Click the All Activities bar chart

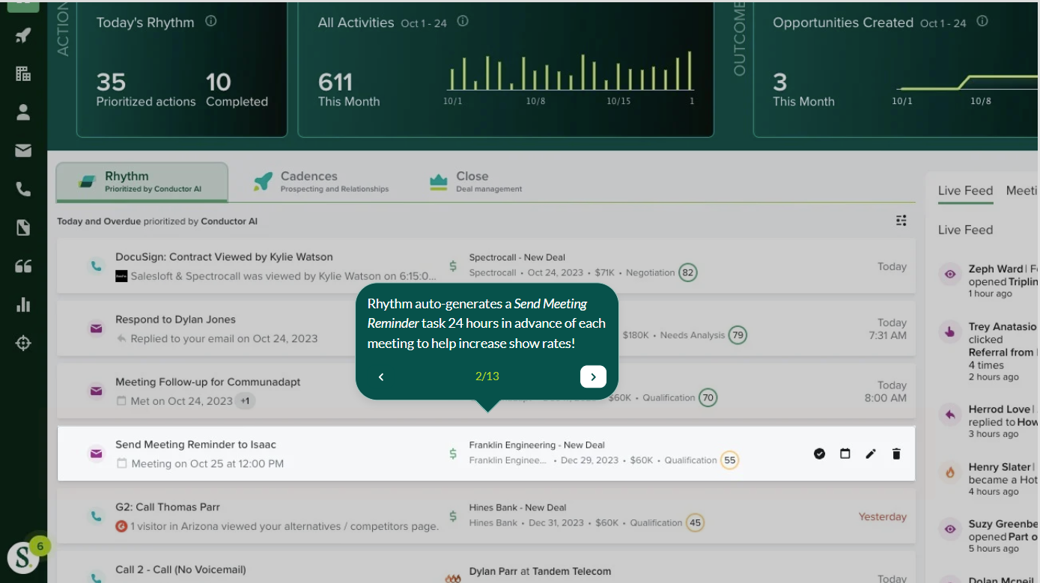pyautogui.click(x=571, y=79)
